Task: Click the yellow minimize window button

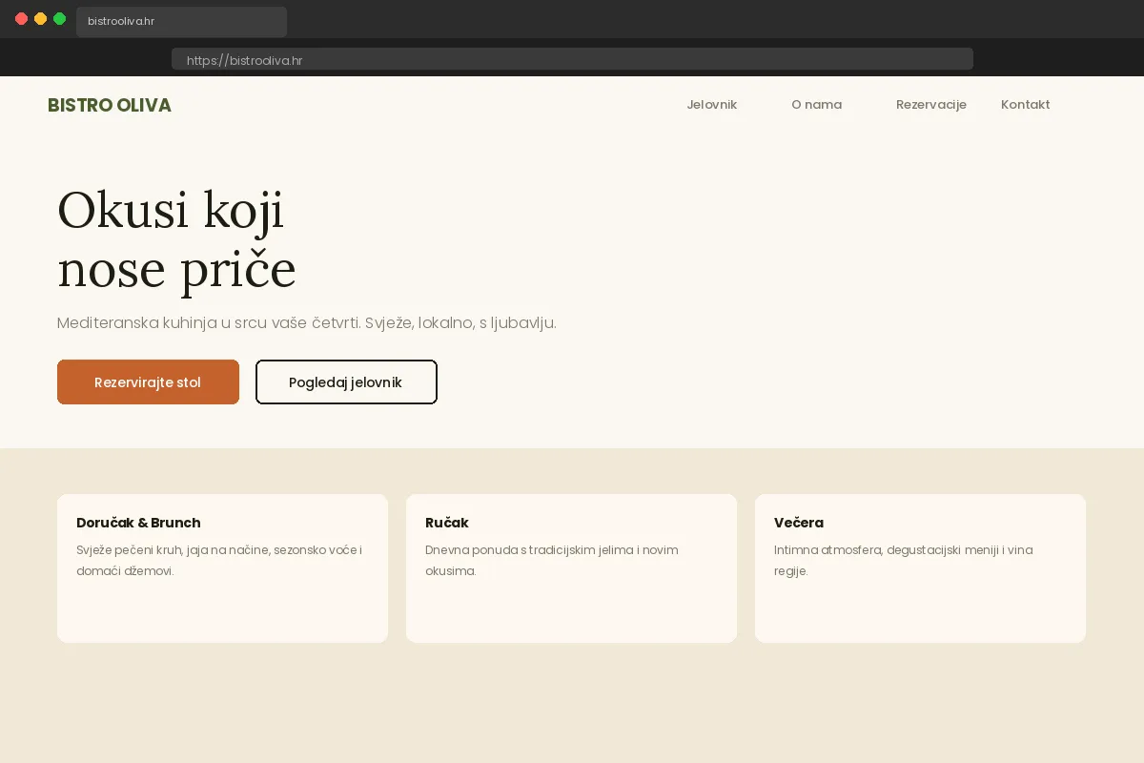Action: click(40, 19)
